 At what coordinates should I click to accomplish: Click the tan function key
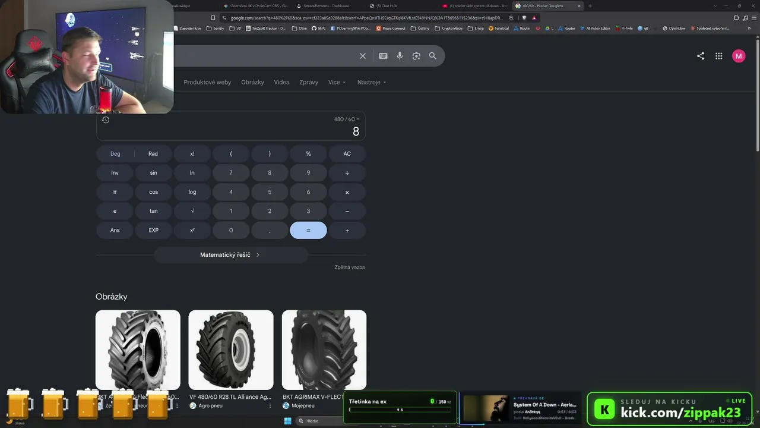(x=153, y=211)
